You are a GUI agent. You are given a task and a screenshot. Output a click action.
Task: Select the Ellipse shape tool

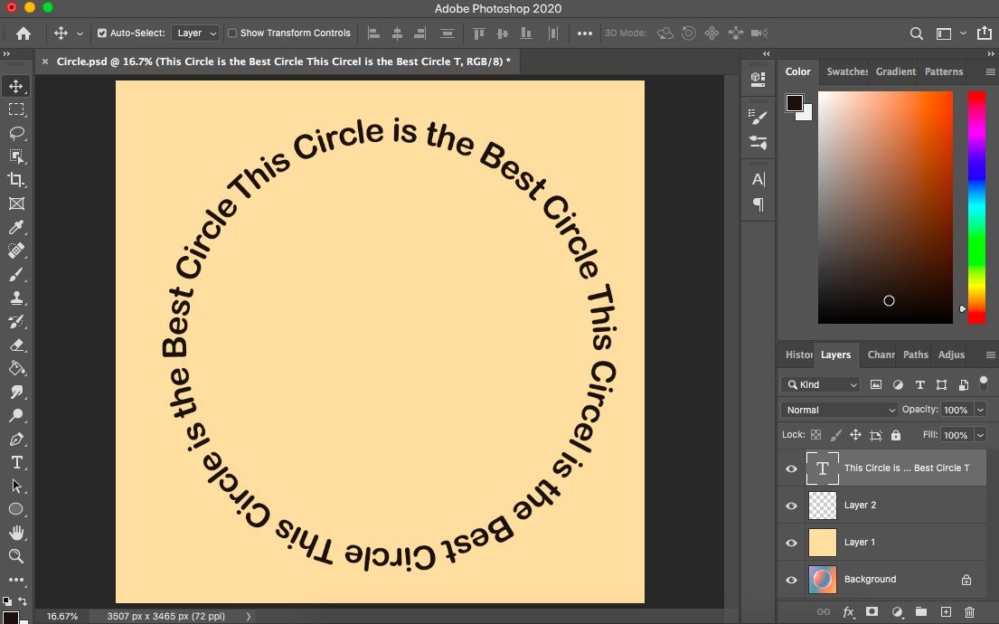(x=16, y=509)
